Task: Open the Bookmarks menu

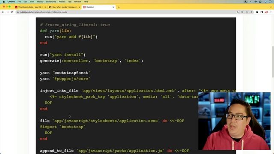Action: click(51, 2)
